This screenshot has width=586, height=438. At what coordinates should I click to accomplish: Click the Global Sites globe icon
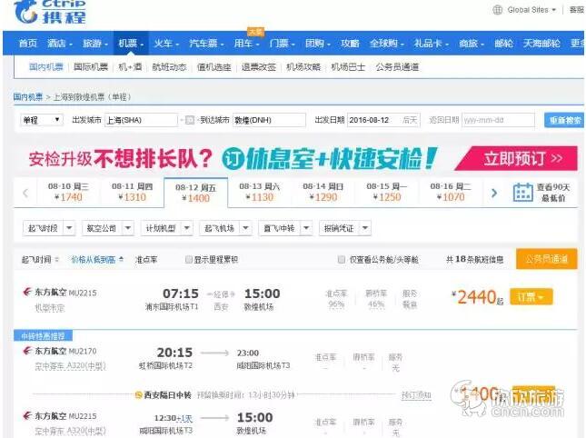click(497, 10)
